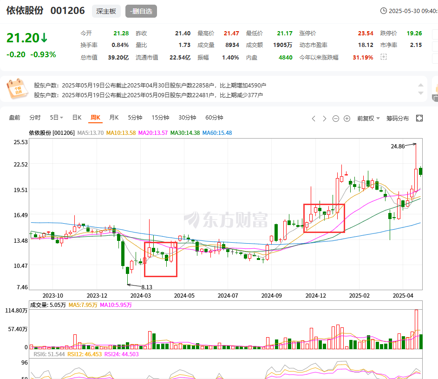Click MA30:14.38 indicator label
This screenshot has width=438, height=379.
(185, 133)
